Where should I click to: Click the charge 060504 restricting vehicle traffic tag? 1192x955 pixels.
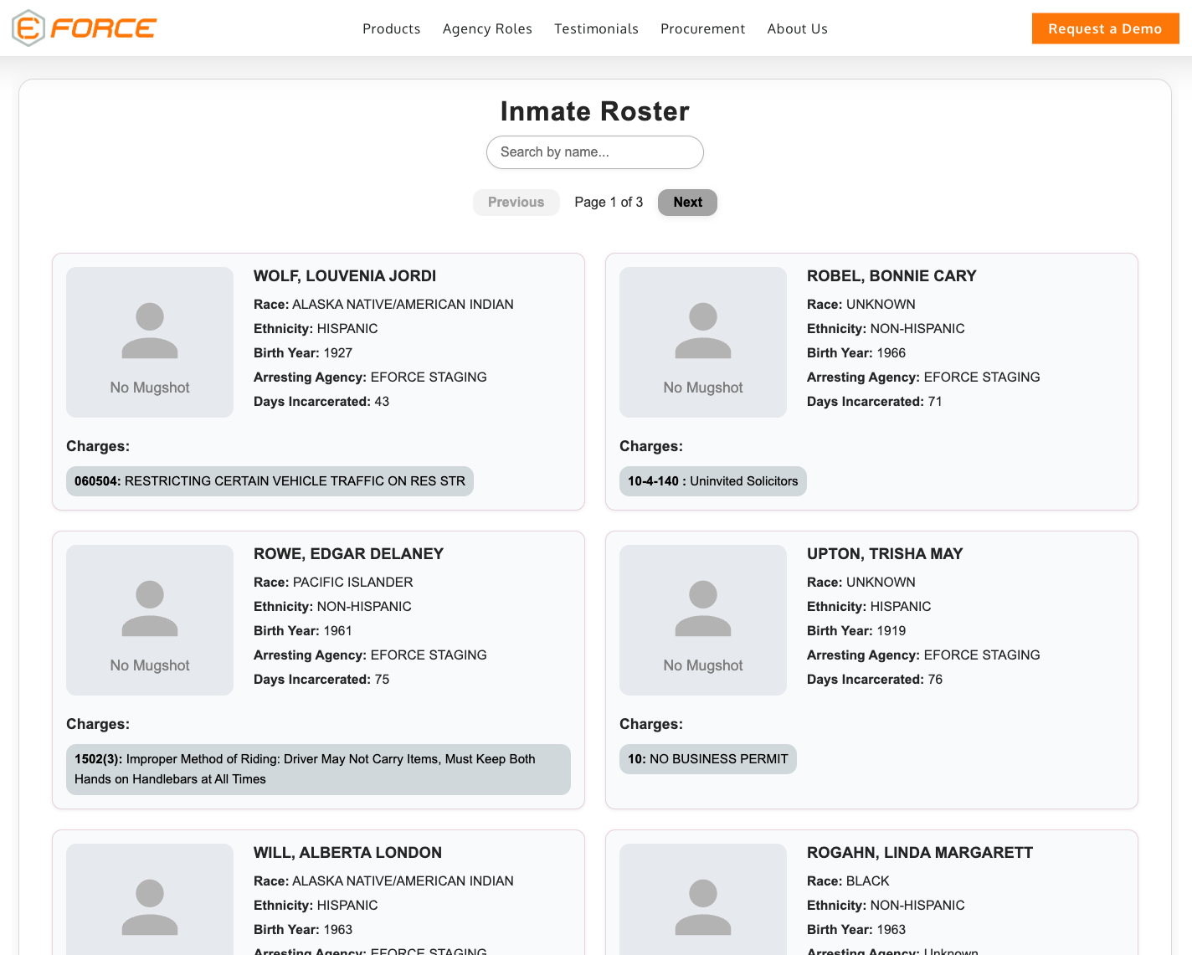coord(270,480)
